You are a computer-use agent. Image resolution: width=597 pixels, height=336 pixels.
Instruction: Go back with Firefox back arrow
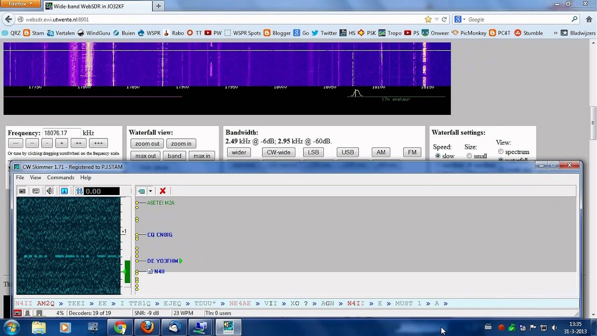click(x=8, y=19)
